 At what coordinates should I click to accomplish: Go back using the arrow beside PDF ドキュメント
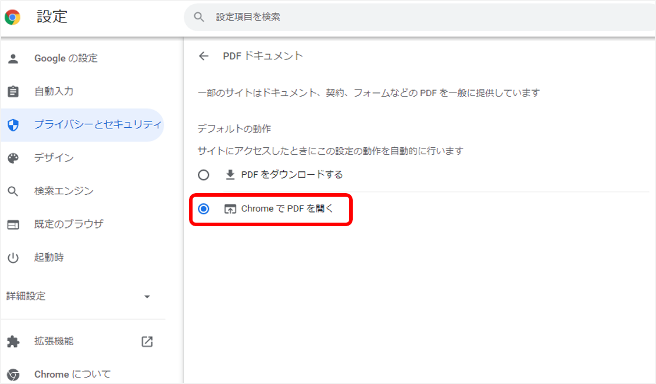(x=204, y=56)
